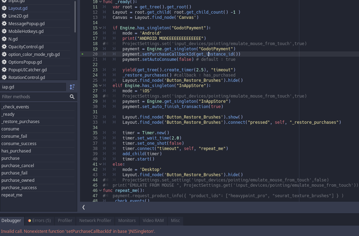Switch to the Errors (5) tab
The image size is (359, 236).
click(39, 221)
